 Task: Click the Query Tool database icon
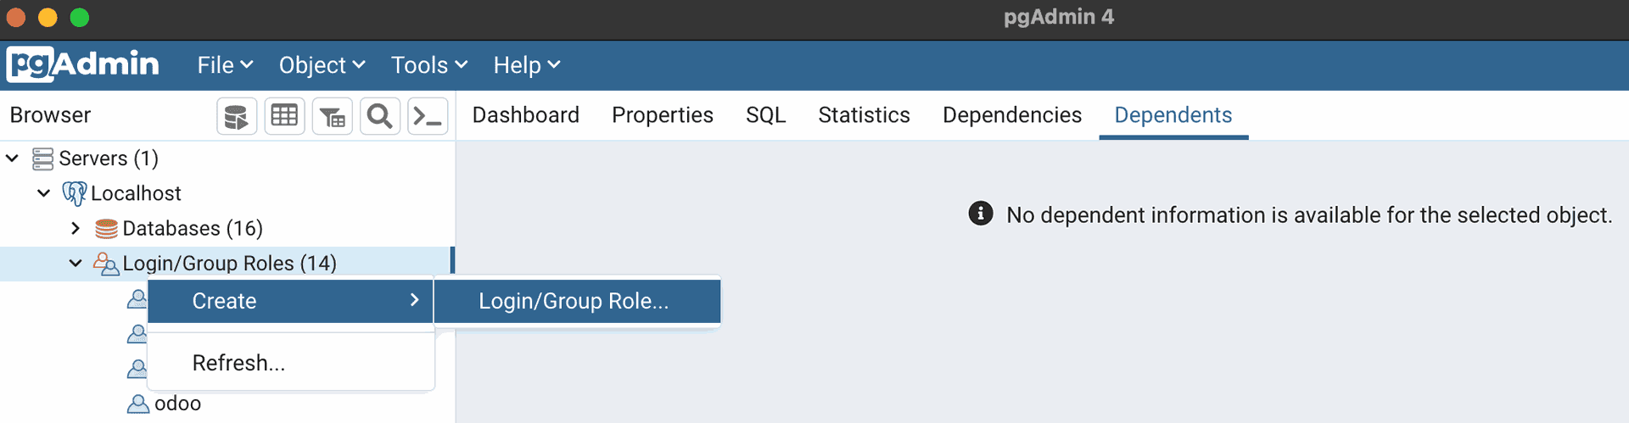coord(237,116)
